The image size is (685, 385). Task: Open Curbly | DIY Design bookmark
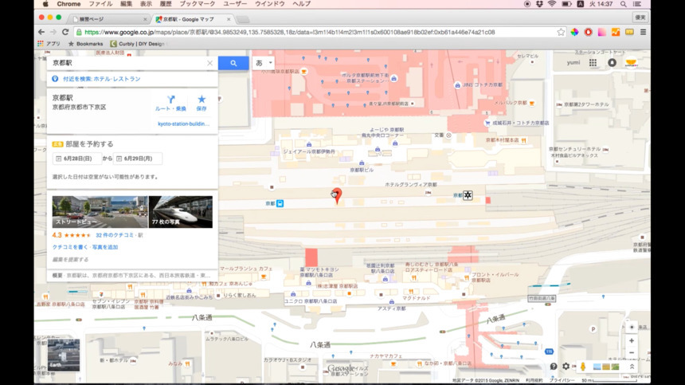(138, 44)
